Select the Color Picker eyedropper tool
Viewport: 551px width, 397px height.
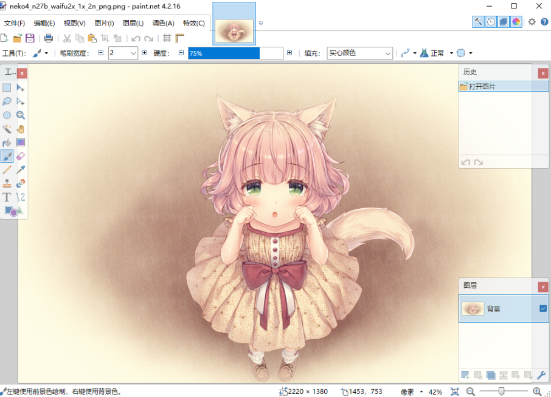pos(21,170)
